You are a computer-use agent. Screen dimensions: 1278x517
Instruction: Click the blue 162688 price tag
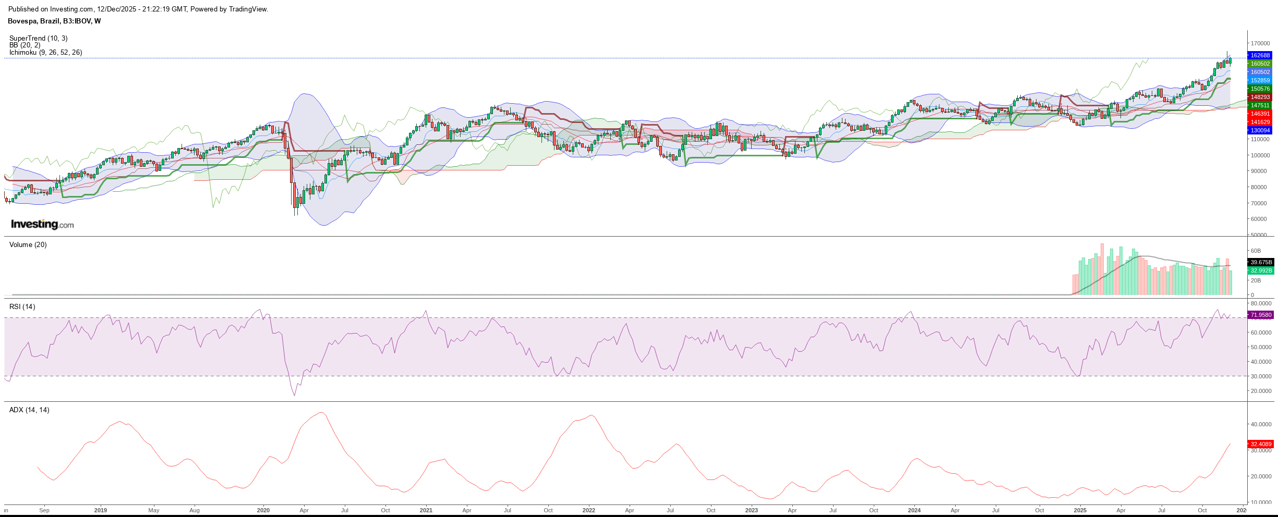tap(1260, 55)
